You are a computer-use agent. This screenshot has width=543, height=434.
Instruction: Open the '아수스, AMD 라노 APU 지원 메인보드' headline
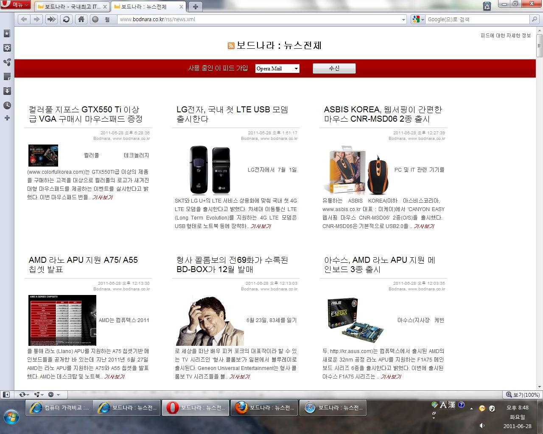(x=380, y=265)
